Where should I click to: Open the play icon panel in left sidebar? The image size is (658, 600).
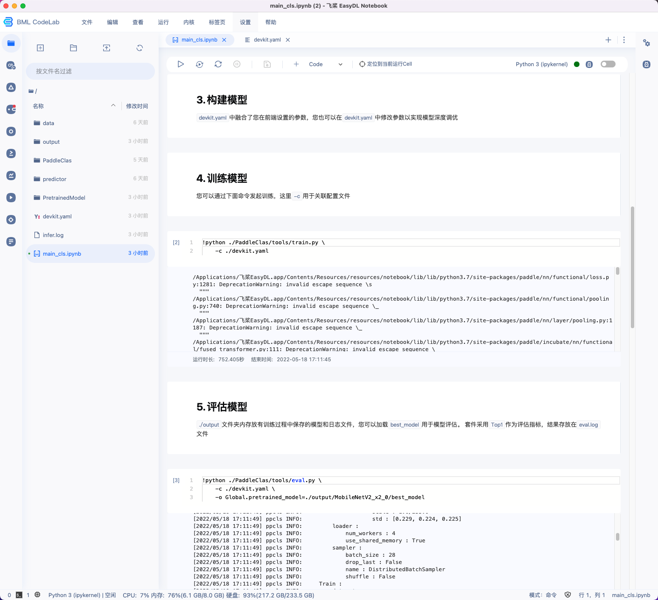(11, 198)
